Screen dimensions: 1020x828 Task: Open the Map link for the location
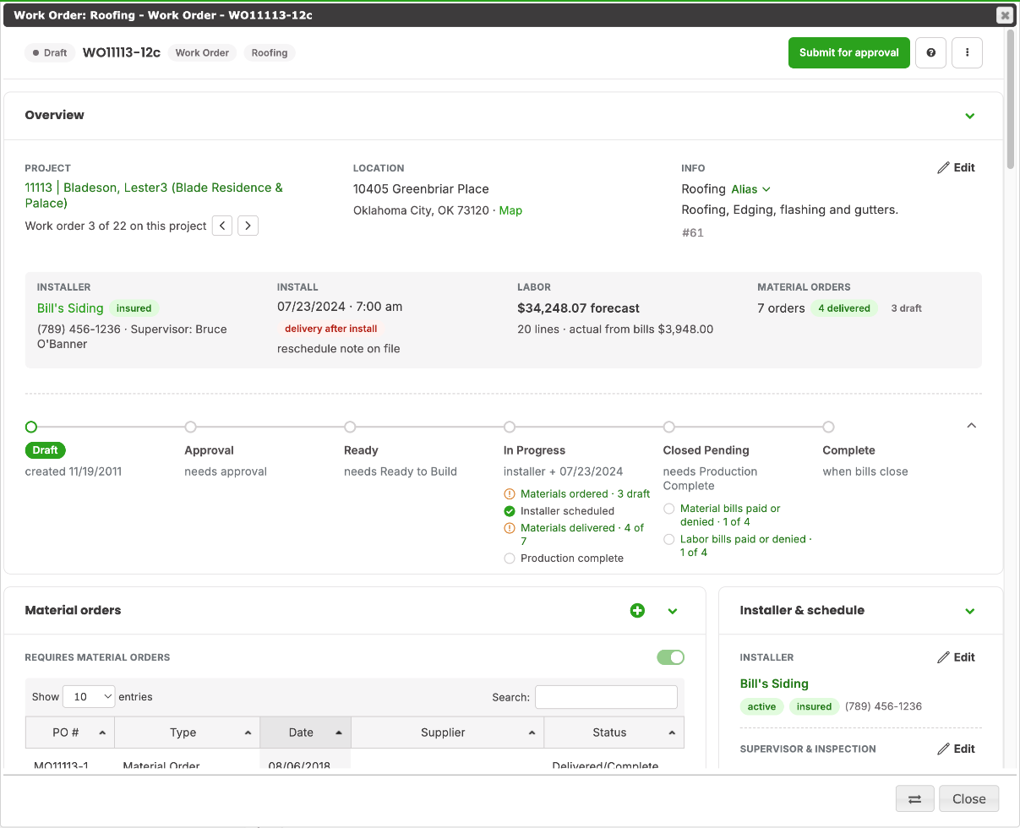(x=510, y=210)
